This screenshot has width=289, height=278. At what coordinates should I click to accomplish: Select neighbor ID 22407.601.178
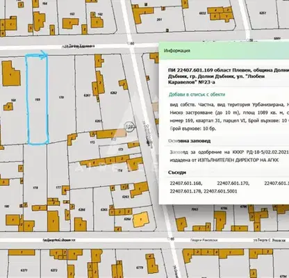(x=186, y=191)
